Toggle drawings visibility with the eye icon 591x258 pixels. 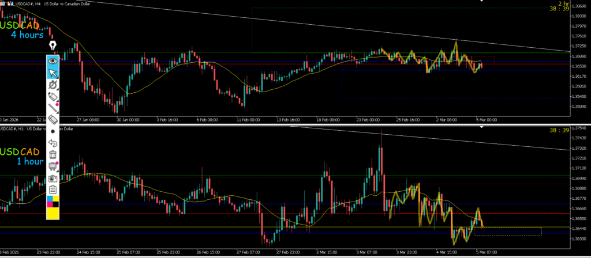point(53,60)
